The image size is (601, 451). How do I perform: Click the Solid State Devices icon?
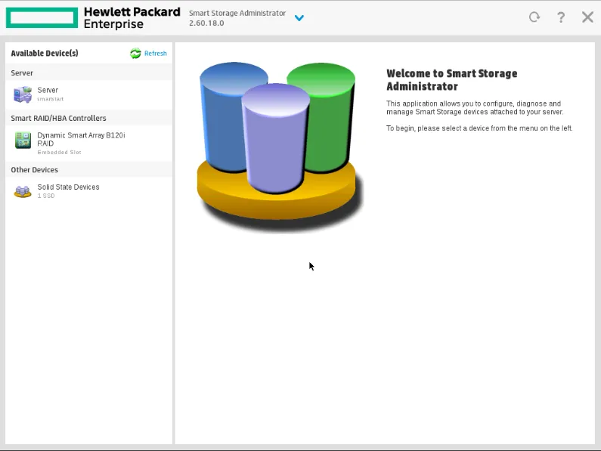[23, 191]
